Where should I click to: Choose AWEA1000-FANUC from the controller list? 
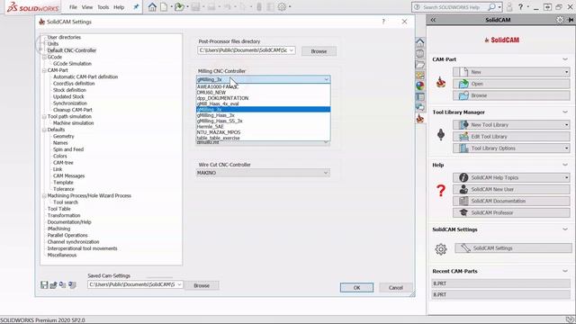click(x=264, y=86)
